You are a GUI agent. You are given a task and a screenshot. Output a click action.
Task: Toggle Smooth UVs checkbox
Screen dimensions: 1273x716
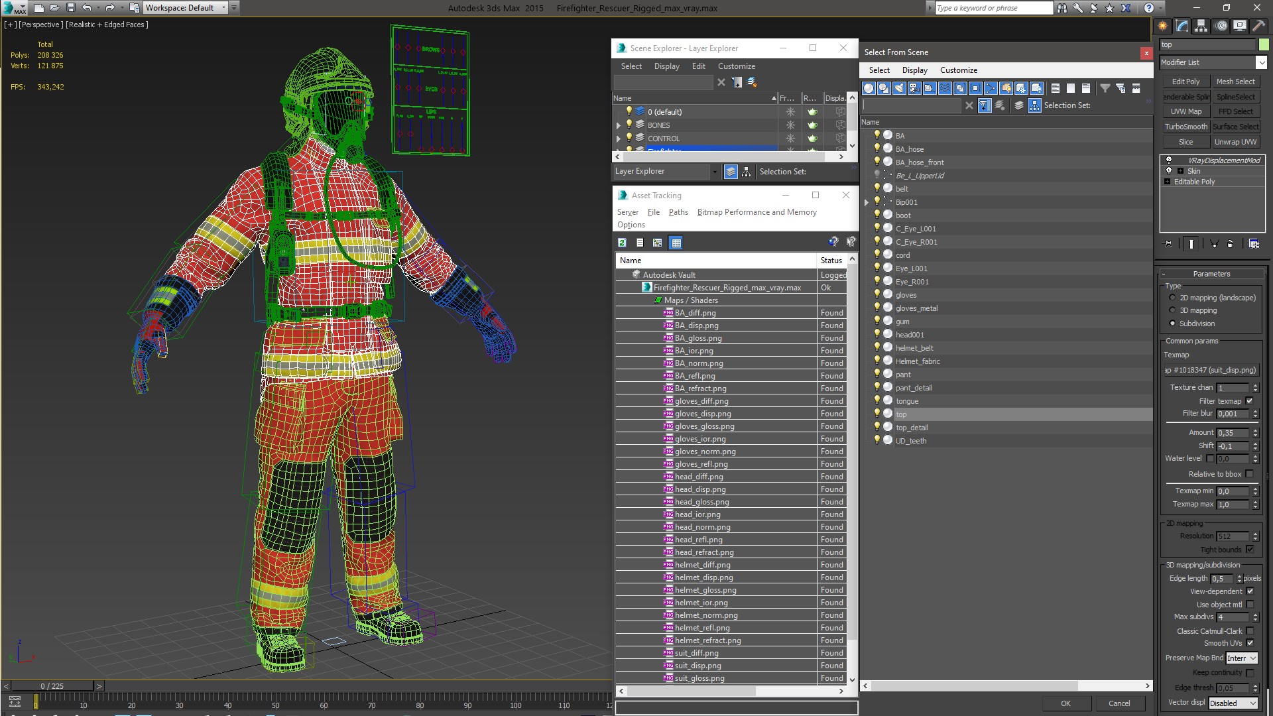tap(1250, 643)
